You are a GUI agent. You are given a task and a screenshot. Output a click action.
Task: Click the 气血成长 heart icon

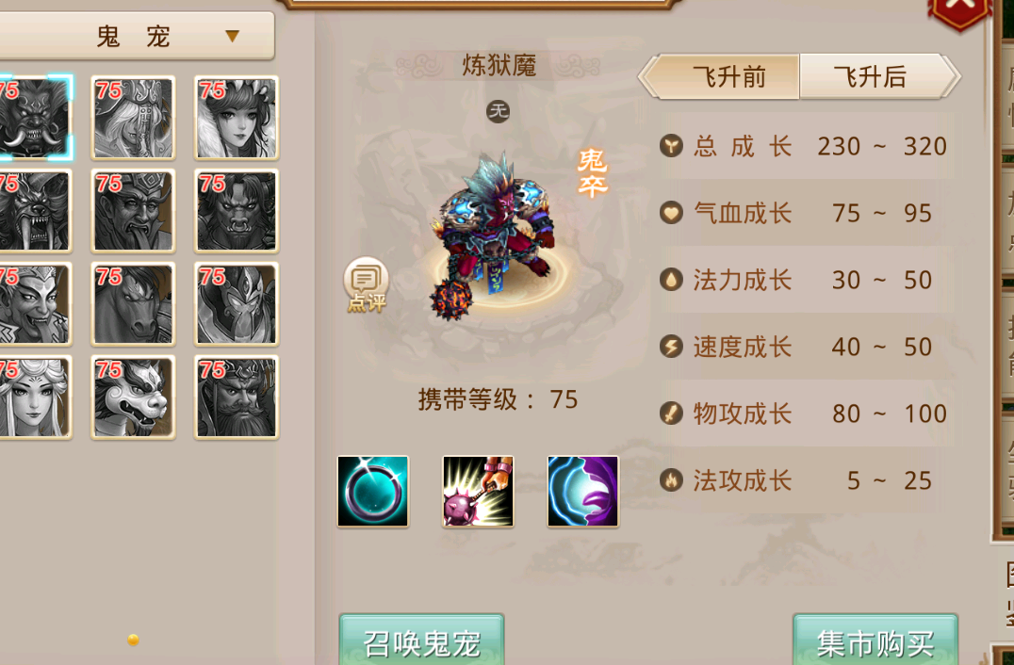(671, 213)
